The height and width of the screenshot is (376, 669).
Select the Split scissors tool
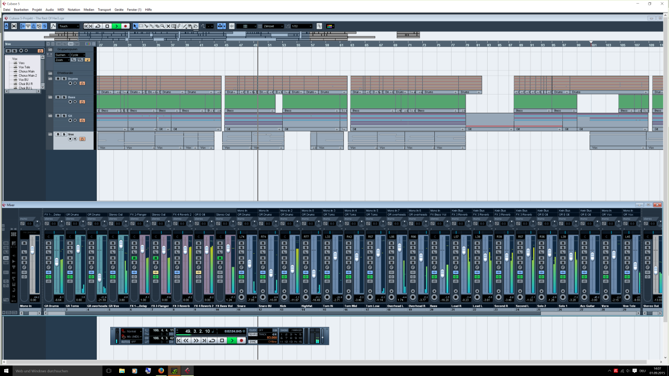click(x=146, y=26)
